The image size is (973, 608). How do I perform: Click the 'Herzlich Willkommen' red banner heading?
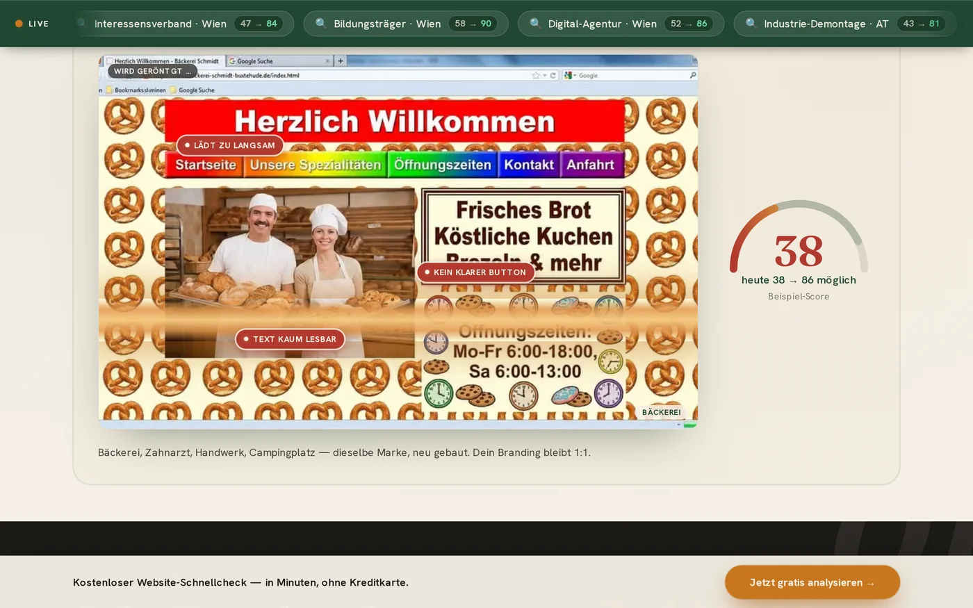[x=395, y=122]
